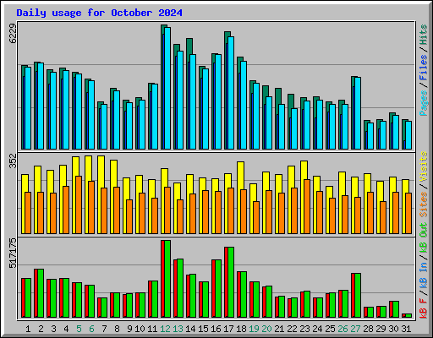Click day label 4 on the axis
This screenshot has width=433, height=338.
66,329
